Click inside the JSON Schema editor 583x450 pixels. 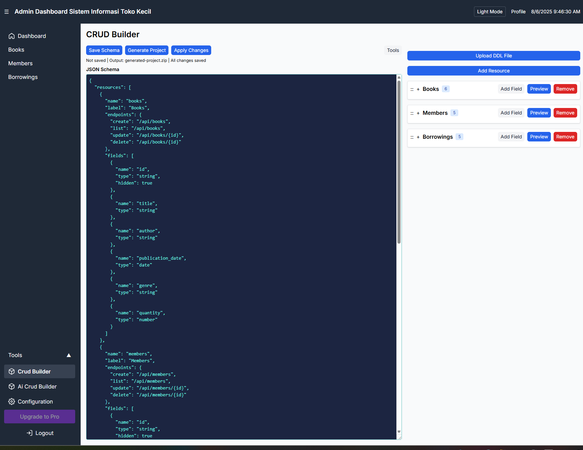[x=242, y=257]
